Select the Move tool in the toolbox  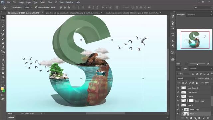tap(3, 17)
